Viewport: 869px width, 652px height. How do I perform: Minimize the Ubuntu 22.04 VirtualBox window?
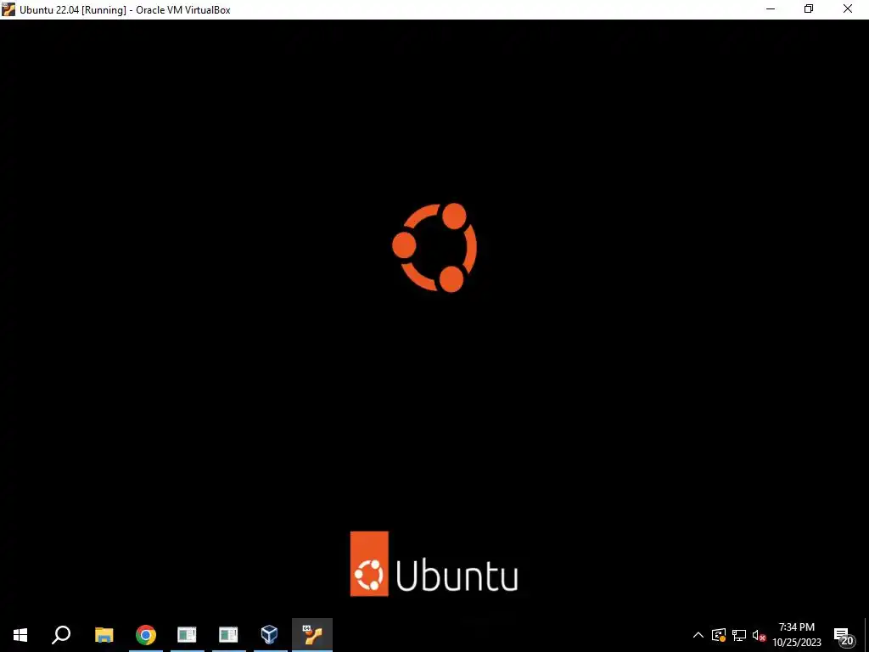[x=771, y=9]
